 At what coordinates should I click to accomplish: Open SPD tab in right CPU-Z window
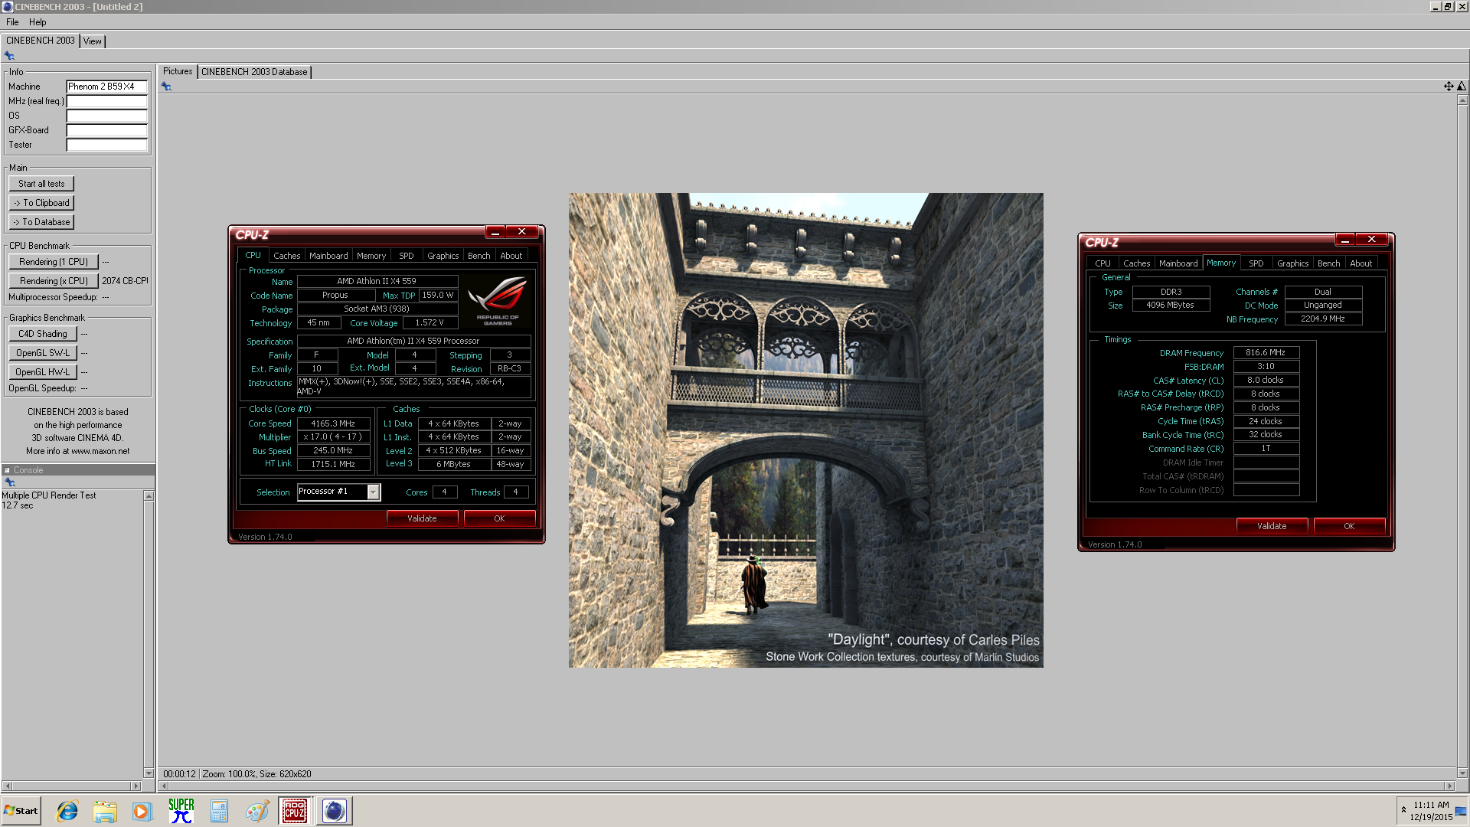(x=1256, y=263)
